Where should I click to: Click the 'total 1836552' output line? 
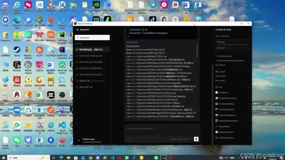pos(133,46)
